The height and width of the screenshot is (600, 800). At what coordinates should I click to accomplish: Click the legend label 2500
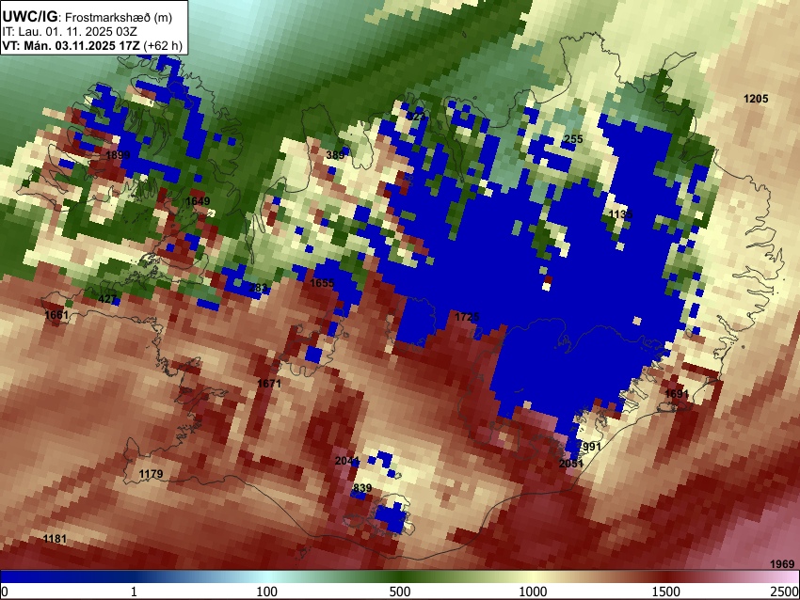pyautogui.click(x=785, y=592)
